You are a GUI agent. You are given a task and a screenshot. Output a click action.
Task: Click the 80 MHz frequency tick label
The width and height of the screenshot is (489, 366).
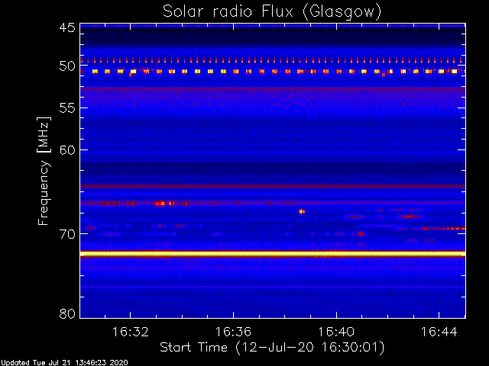67,313
